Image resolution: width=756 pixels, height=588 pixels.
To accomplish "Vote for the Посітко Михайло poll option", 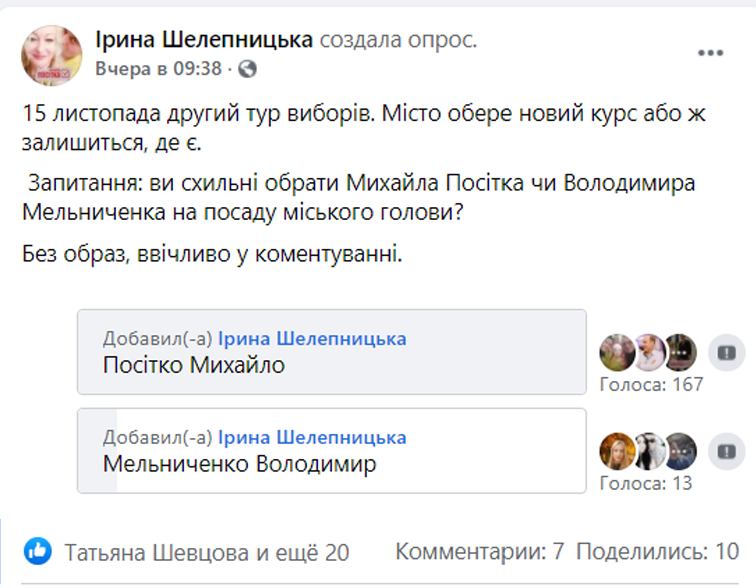I will pyautogui.click(x=331, y=365).
